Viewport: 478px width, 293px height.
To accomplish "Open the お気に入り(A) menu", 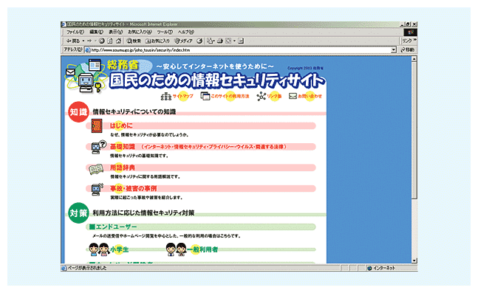I will (140, 32).
